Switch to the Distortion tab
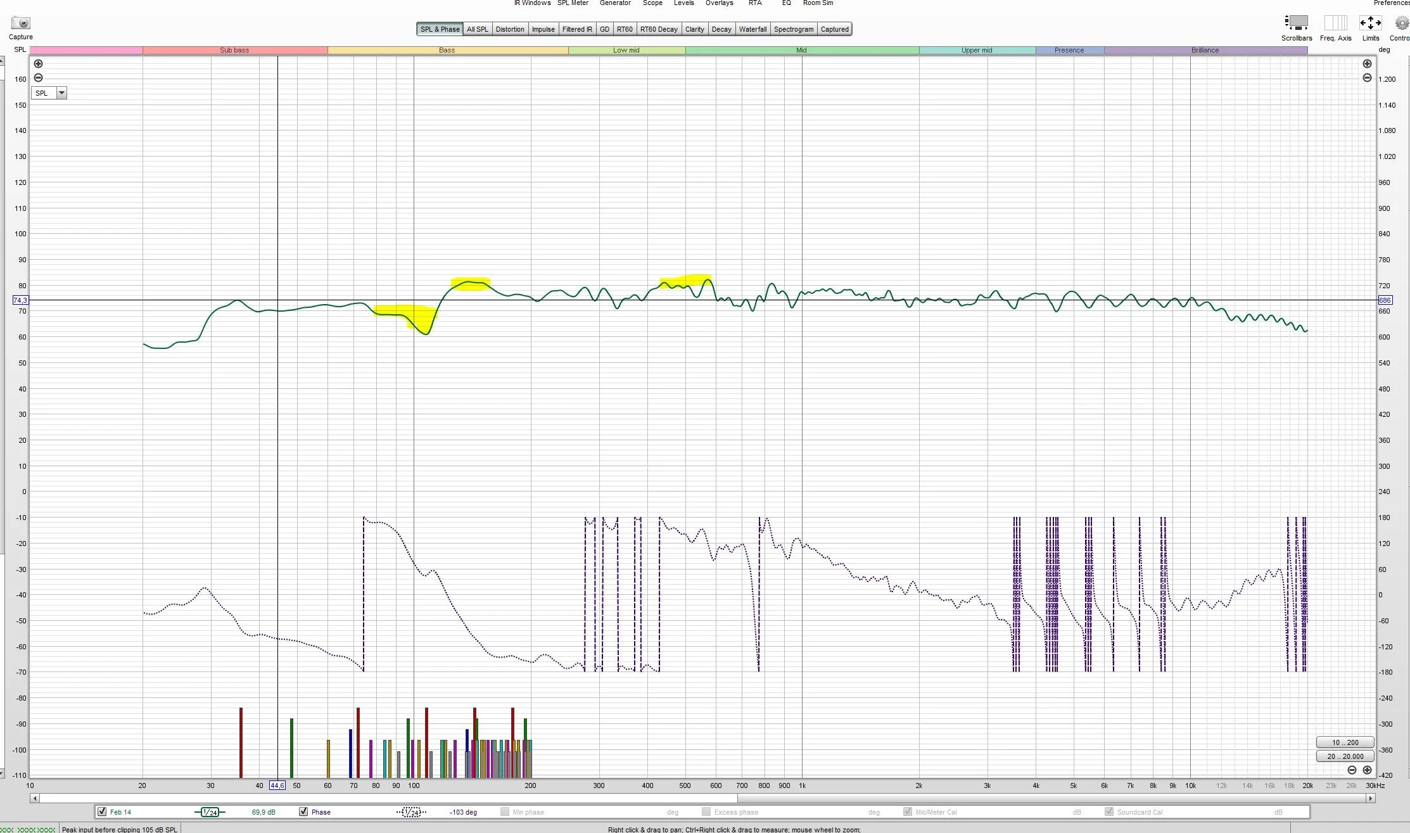1410x833 pixels. (x=510, y=29)
